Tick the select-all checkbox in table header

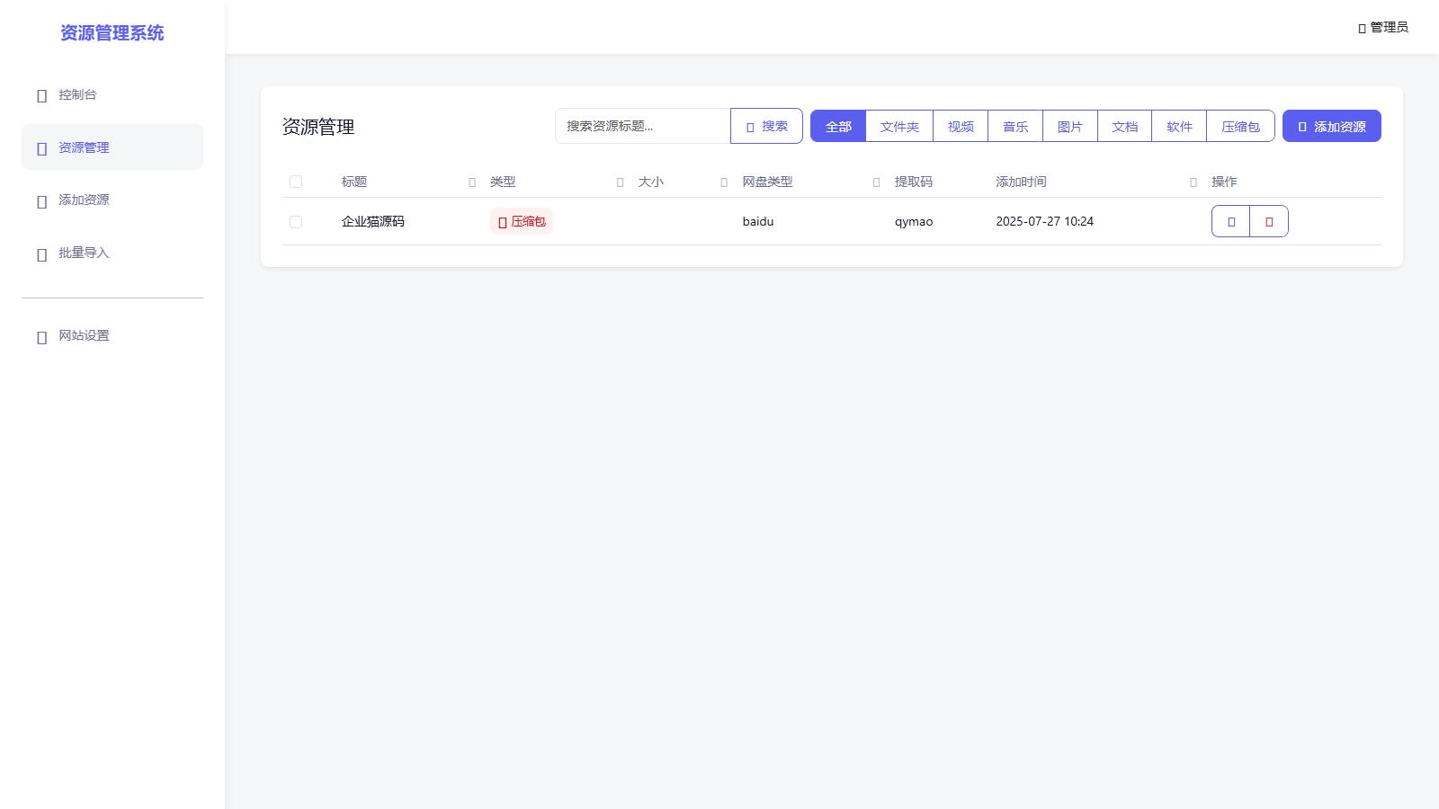coord(296,182)
